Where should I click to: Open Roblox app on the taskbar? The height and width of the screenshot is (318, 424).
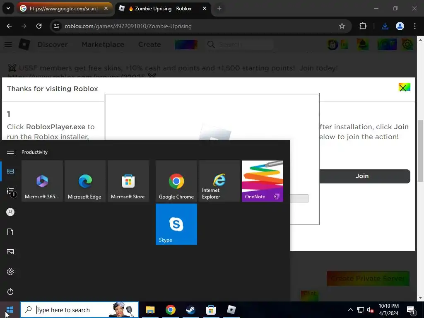tap(231, 310)
